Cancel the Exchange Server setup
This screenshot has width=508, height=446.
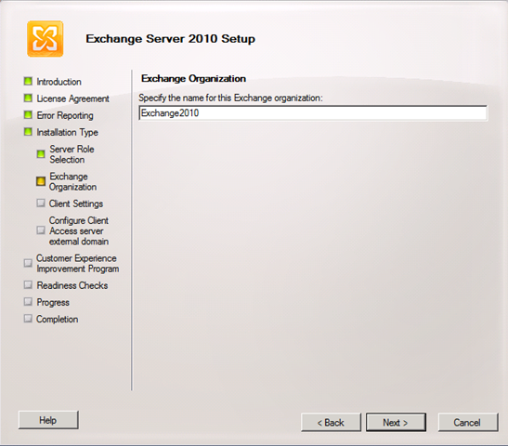[468, 423]
